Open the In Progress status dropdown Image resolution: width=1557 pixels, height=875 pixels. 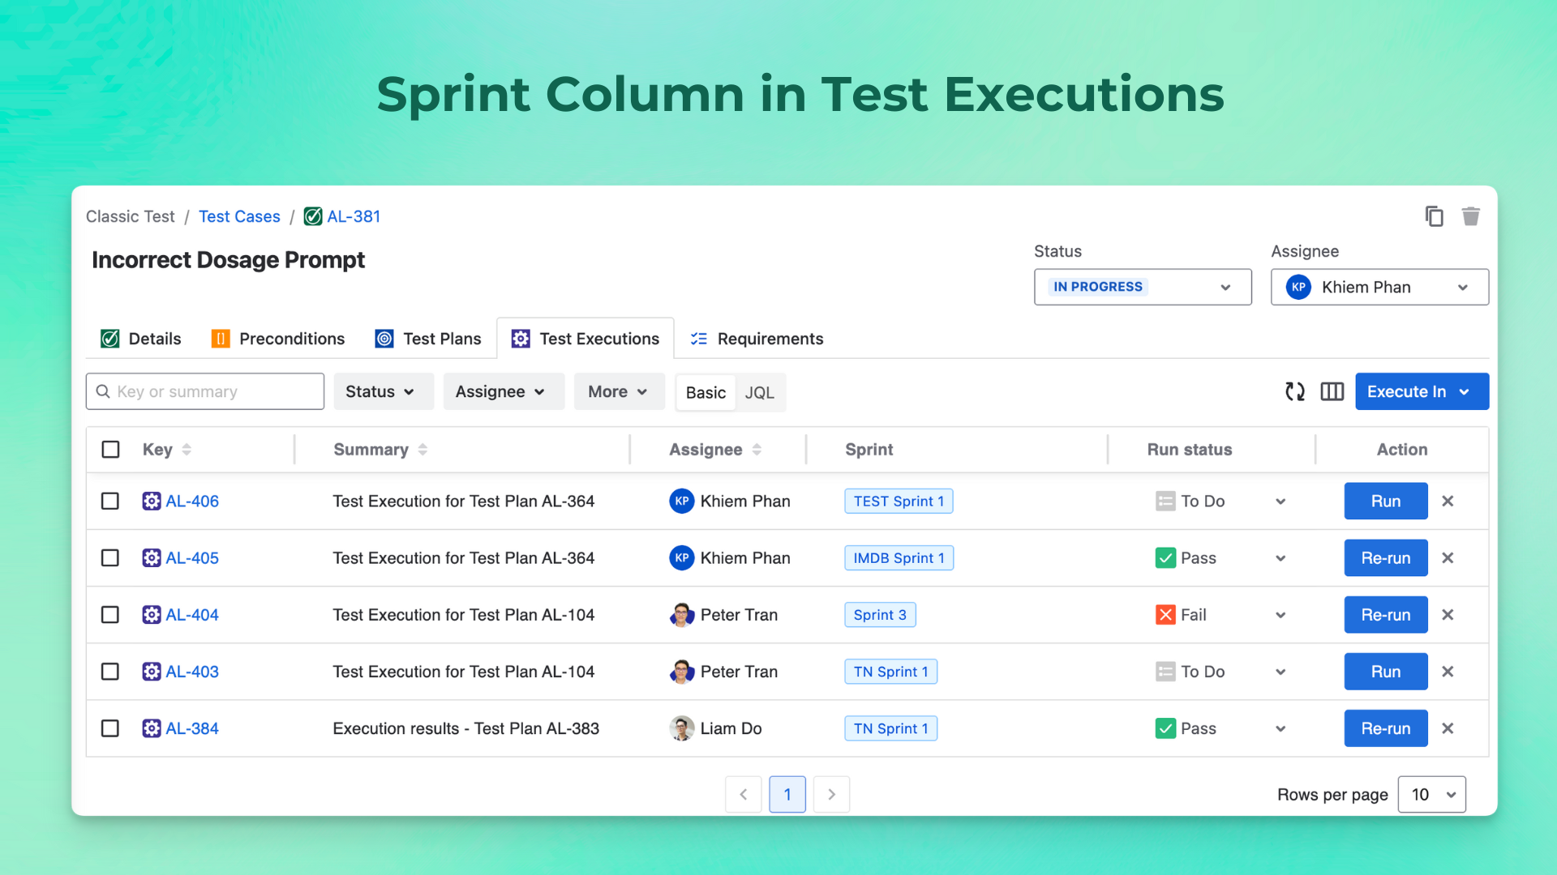pyautogui.click(x=1142, y=288)
